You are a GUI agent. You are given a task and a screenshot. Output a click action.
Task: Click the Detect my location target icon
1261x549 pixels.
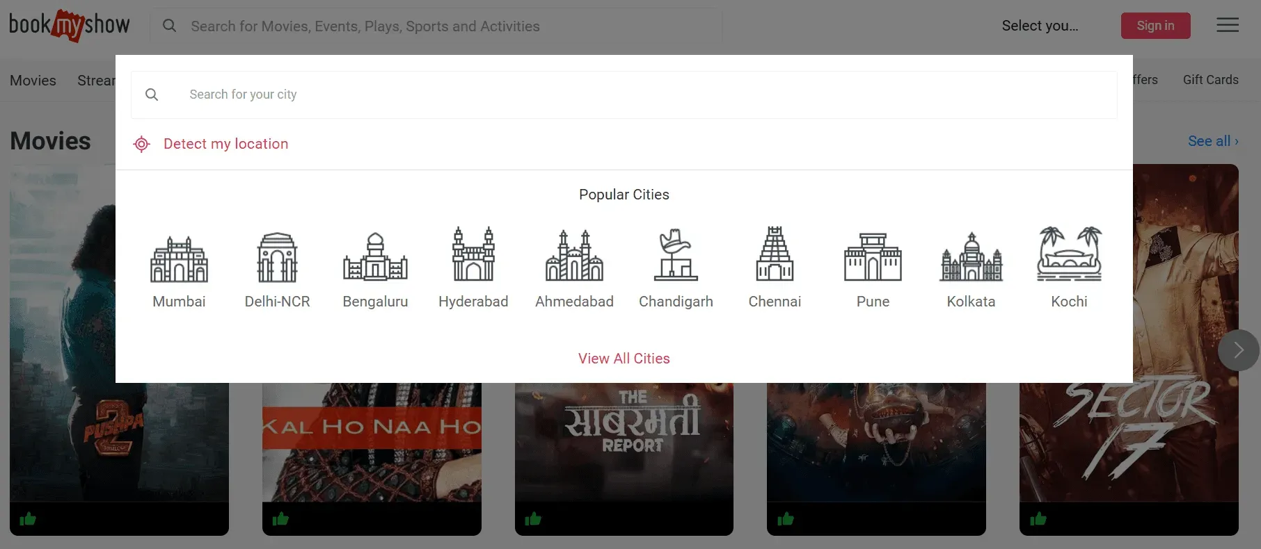141,144
